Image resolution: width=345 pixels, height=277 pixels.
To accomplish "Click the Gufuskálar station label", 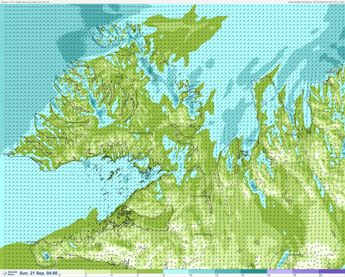I will [31, 242].
